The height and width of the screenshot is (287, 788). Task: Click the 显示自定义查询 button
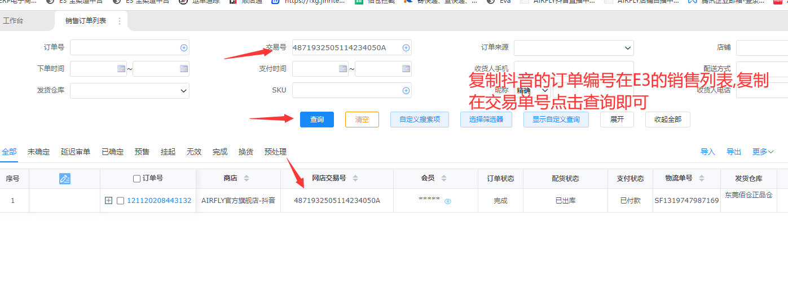[x=556, y=120]
